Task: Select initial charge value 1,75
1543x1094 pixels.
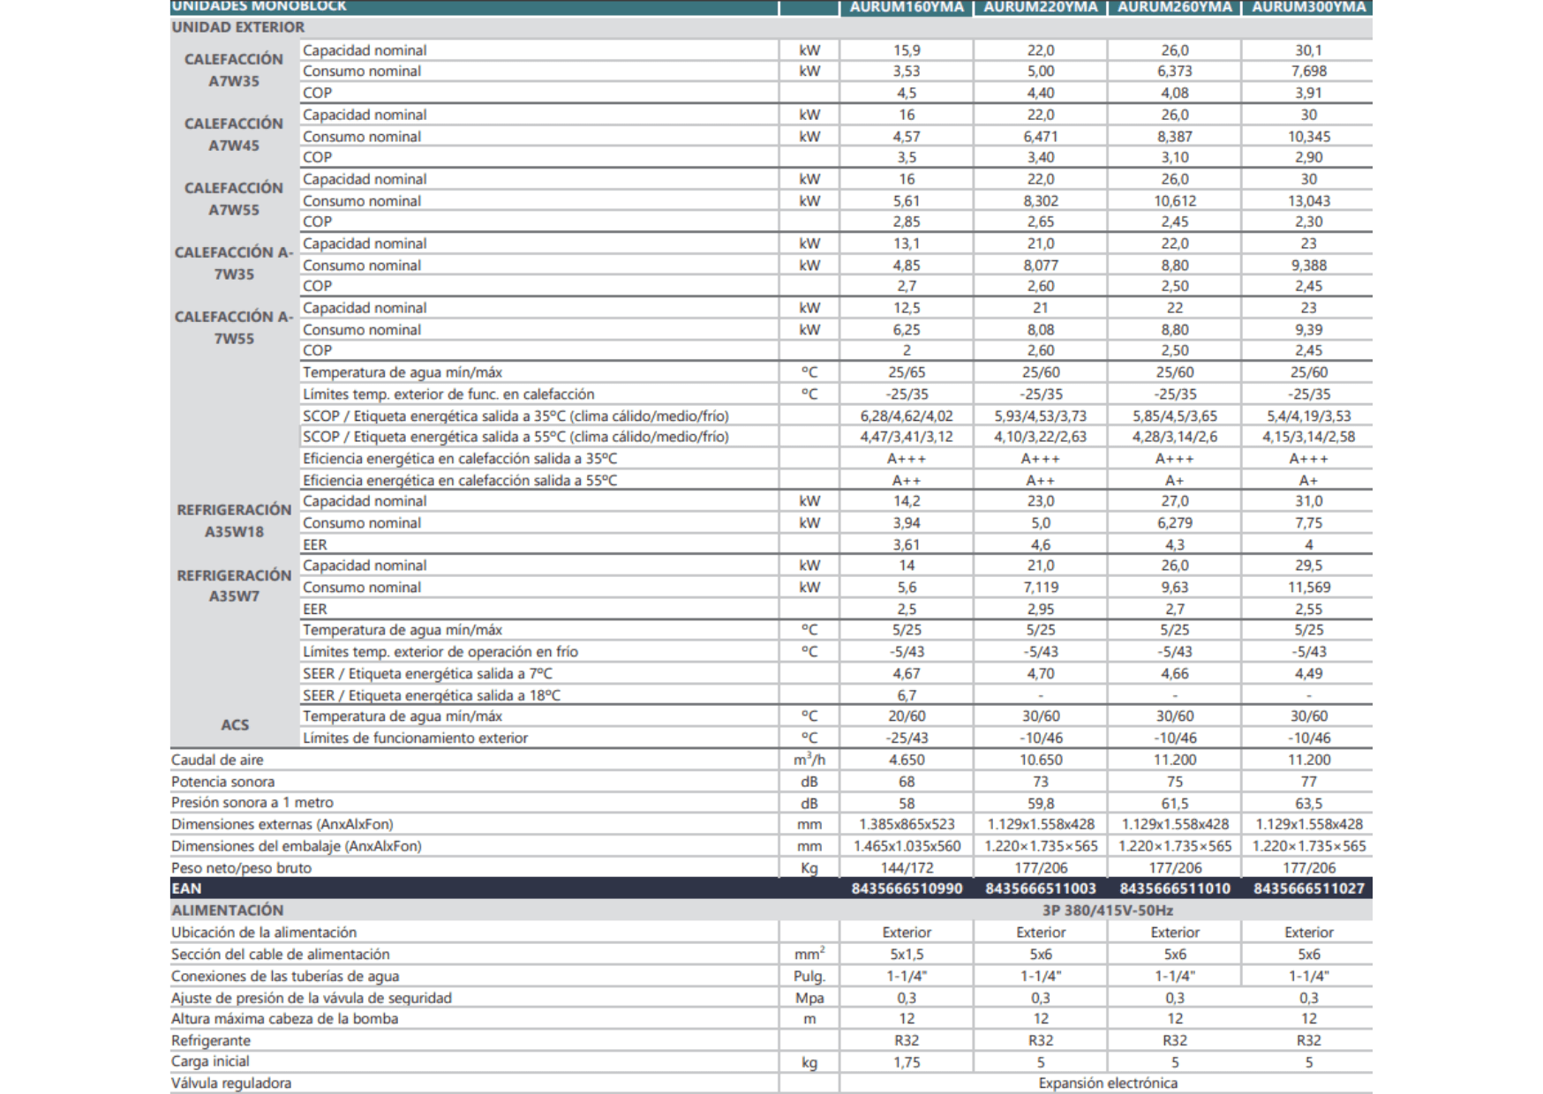Action: pyautogui.click(x=907, y=1062)
